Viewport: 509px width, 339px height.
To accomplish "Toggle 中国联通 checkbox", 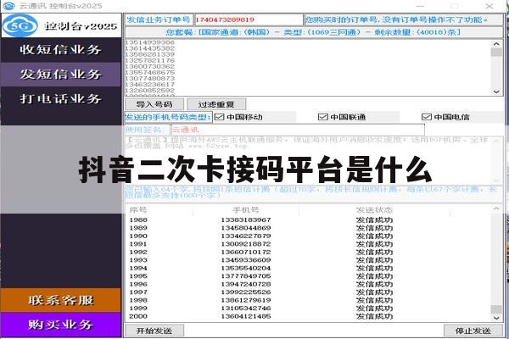I will (322, 117).
